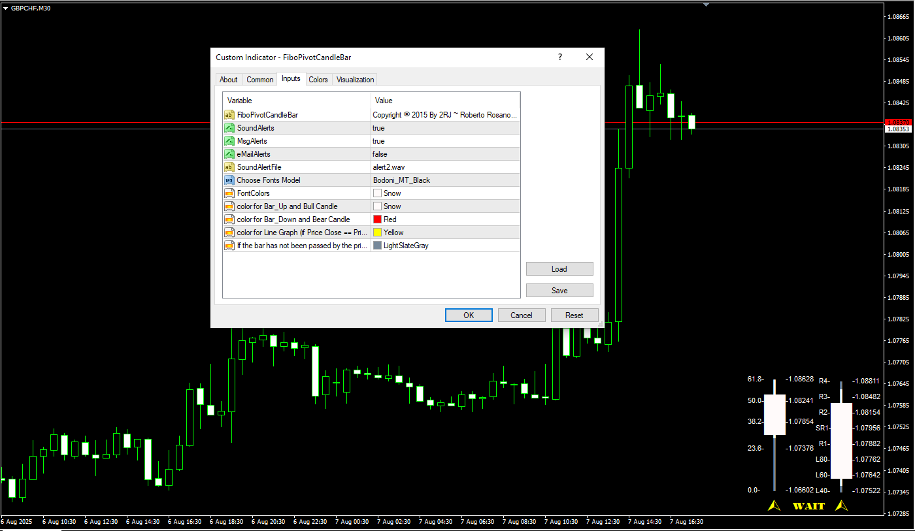Click the help question mark icon
The image size is (915, 531).
pyautogui.click(x=560, y=57)
